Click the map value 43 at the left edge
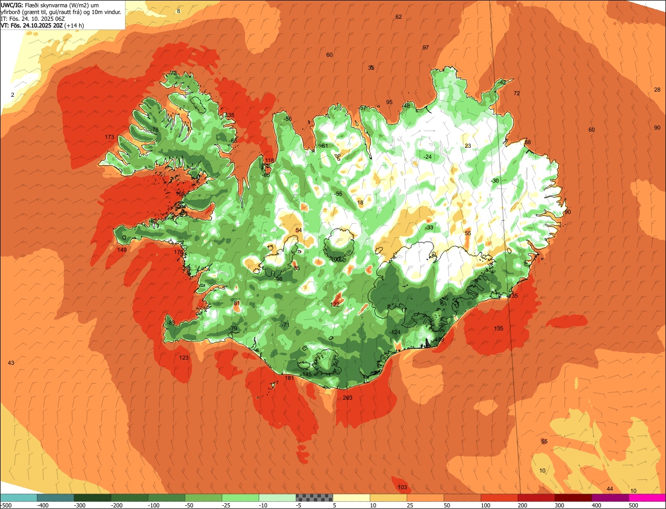666x509 pixels. [11, 363]
